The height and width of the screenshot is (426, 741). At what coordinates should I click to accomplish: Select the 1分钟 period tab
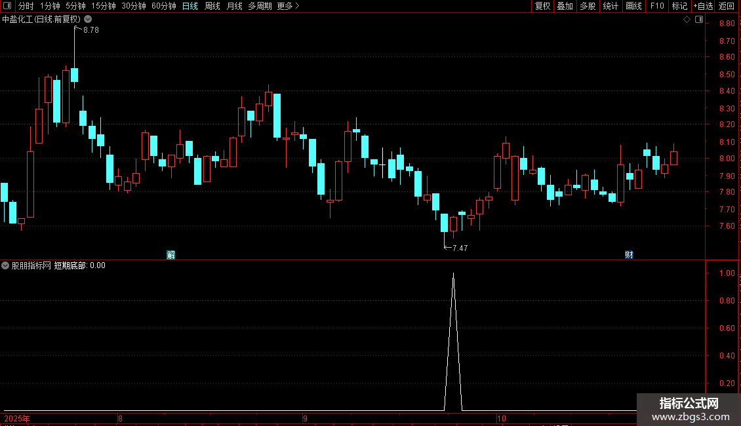(x=50, y=6)
